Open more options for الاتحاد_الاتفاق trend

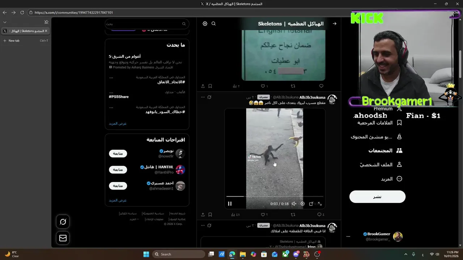[x=111, y=77]
